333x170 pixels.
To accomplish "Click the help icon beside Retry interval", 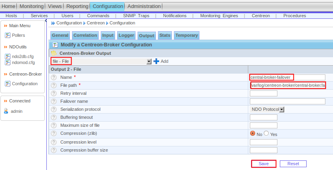I will [x=54, y=93].
